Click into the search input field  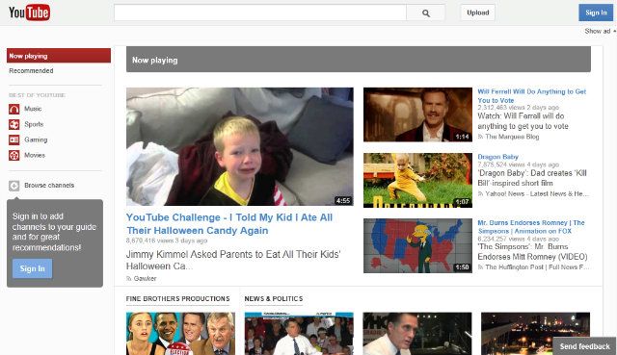click(x=260, y=13)
